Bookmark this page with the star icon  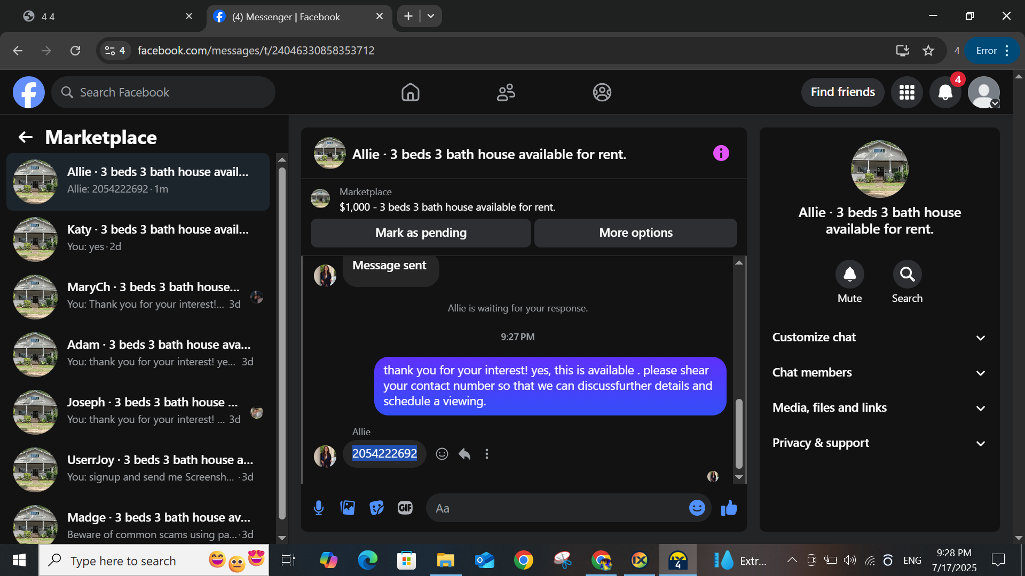(x=928, y=51)
